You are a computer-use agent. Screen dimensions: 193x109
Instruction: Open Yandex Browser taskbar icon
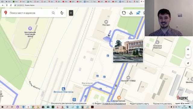pyautogui.click(x=28, y=107)
